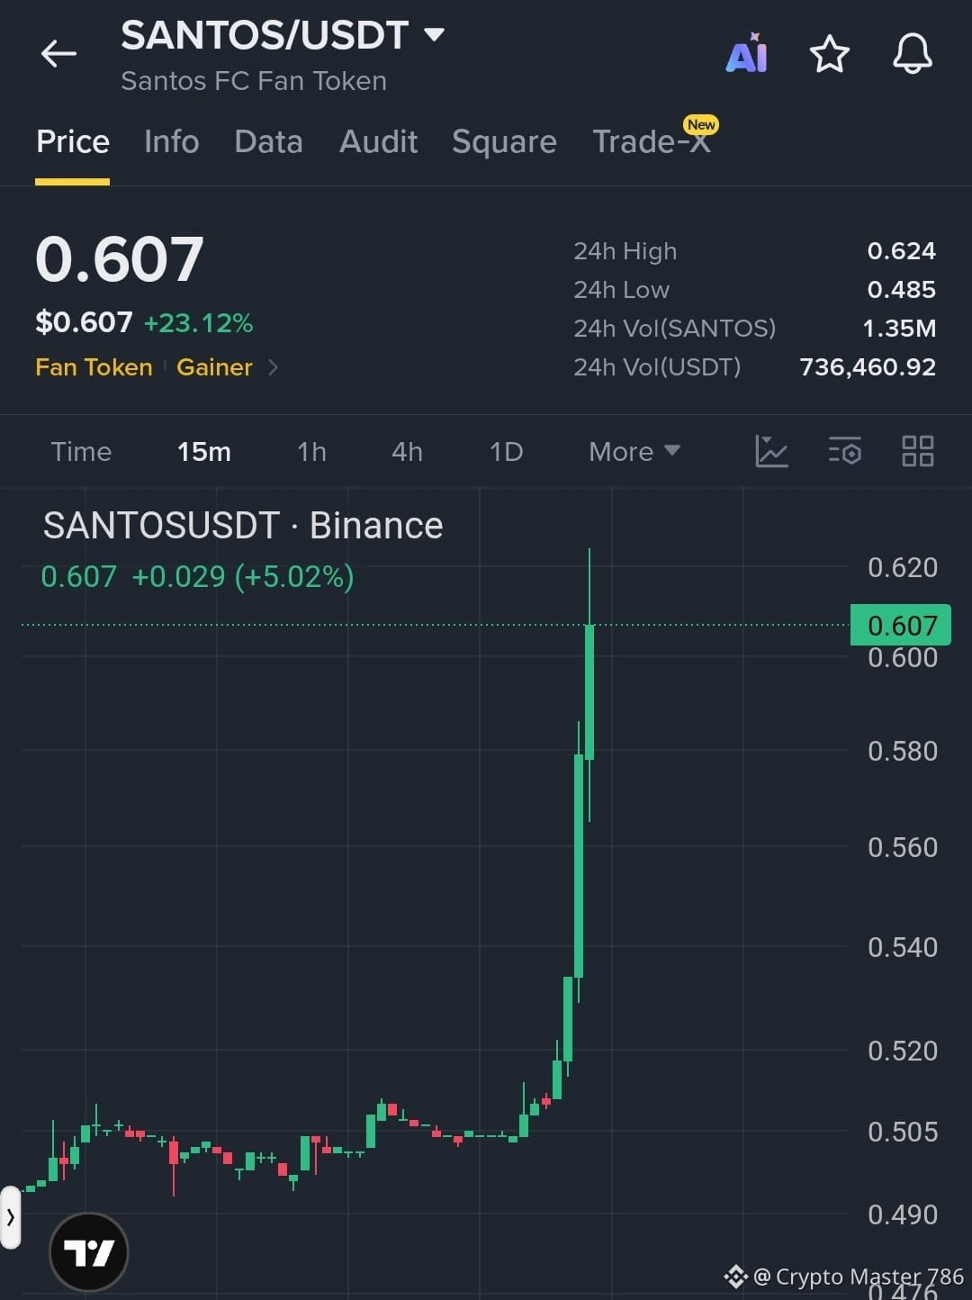Select the 15m chart interval
Screen dimensions: 972x1300
tap(204, 452)
